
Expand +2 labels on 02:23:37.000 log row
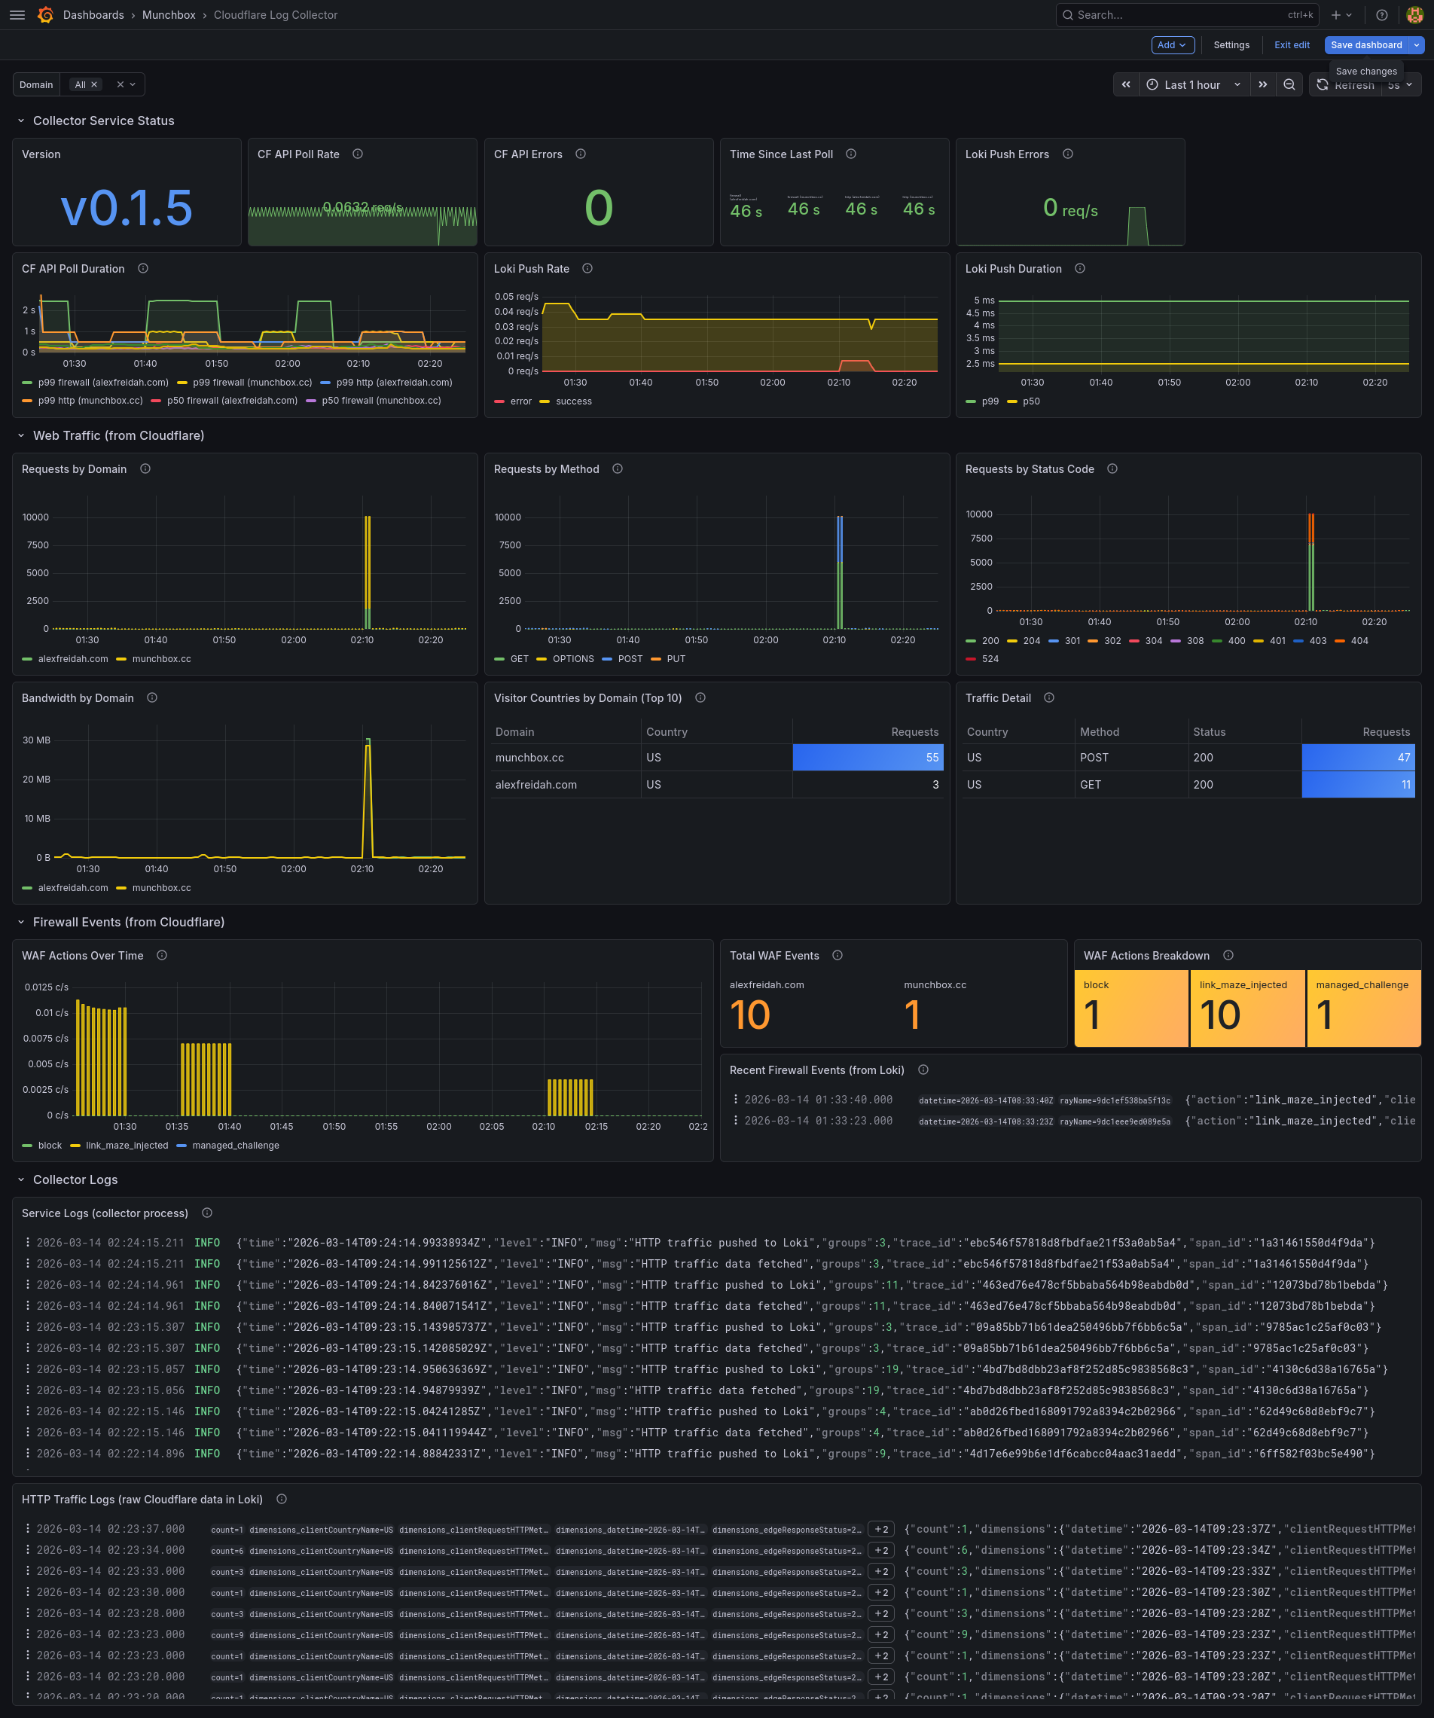coord(881,1529)
